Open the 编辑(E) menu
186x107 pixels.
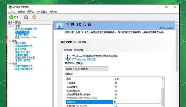point(21,12)
